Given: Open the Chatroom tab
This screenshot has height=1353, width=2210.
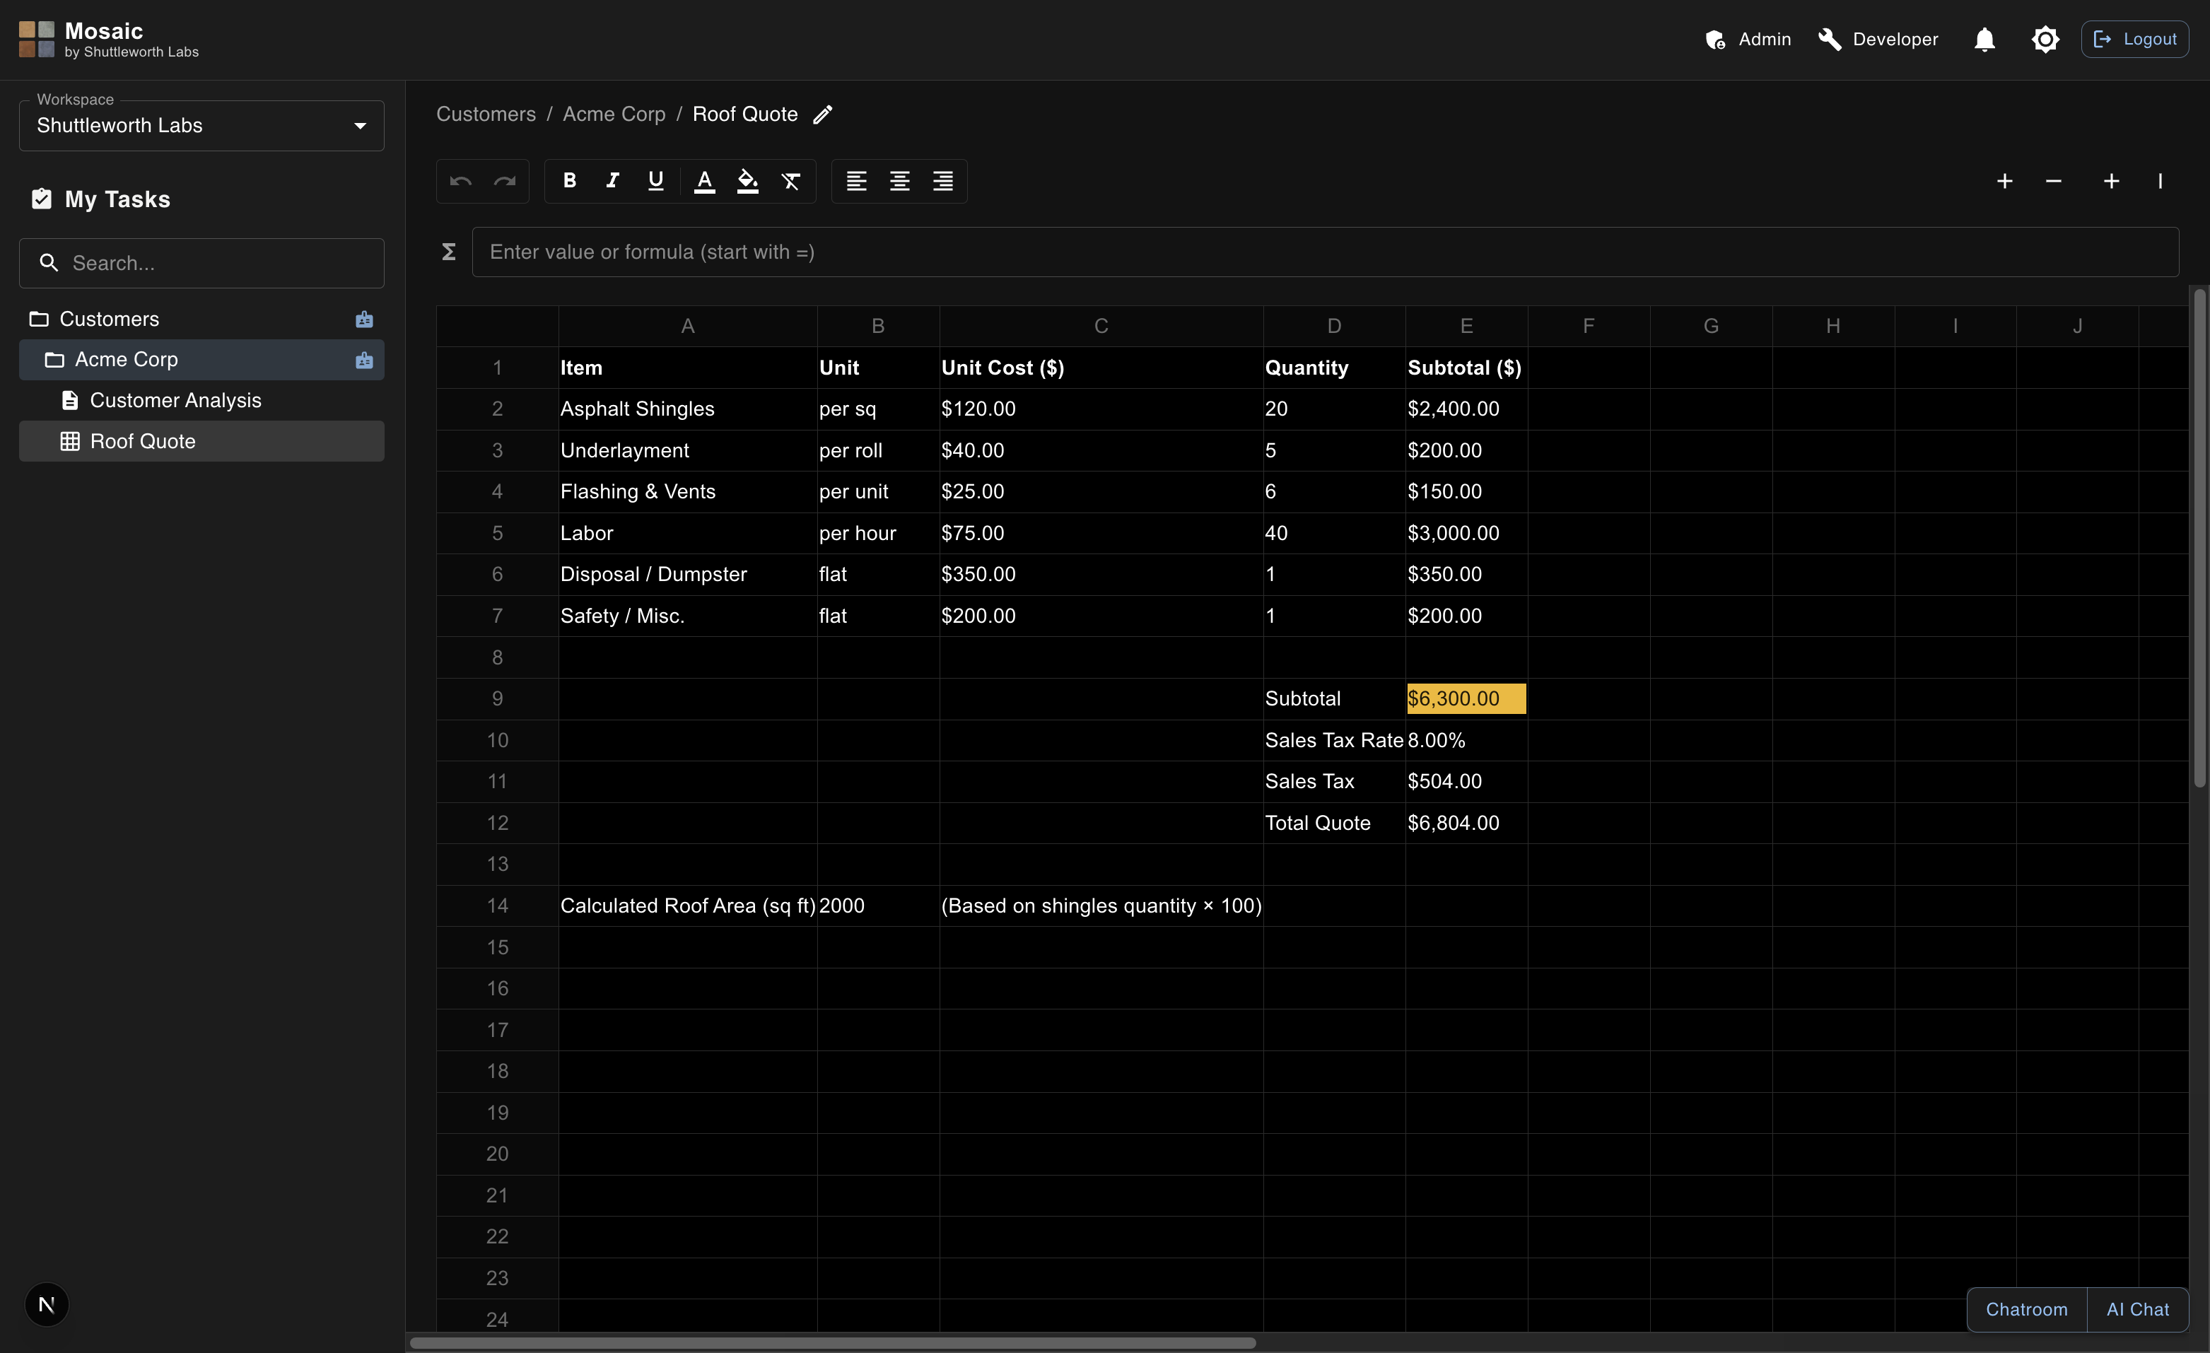Looking at the screenshot, I should (2026, 1309).
